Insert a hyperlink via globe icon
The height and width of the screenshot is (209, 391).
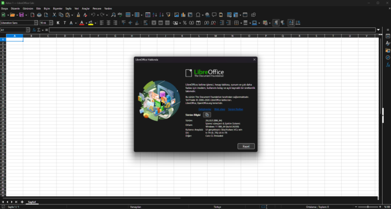207,15
